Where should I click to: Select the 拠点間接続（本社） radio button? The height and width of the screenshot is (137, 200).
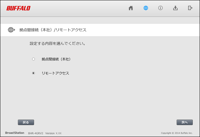pyautogui.click(x=33, y=59)
